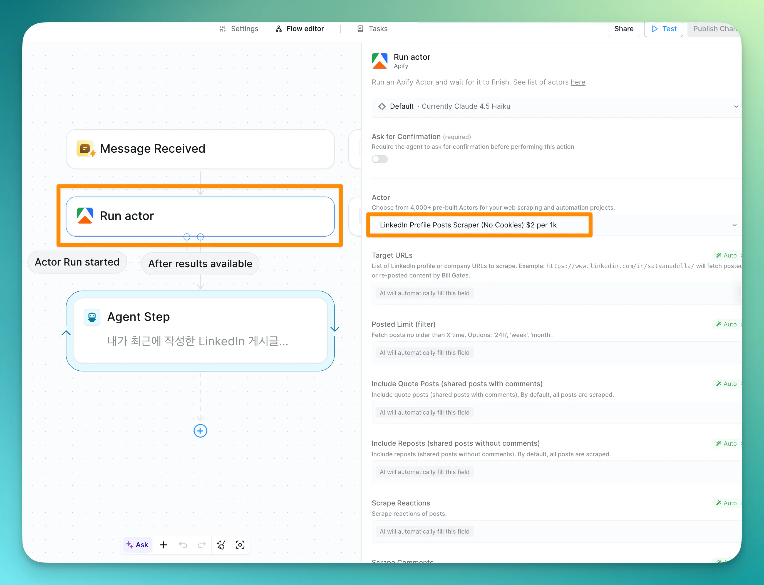Click the Agent Step right branch chevron

335,329
